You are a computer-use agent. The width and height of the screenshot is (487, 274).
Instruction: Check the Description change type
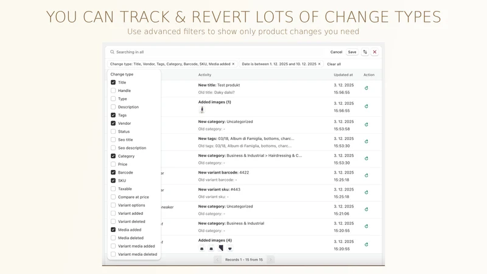113,107
